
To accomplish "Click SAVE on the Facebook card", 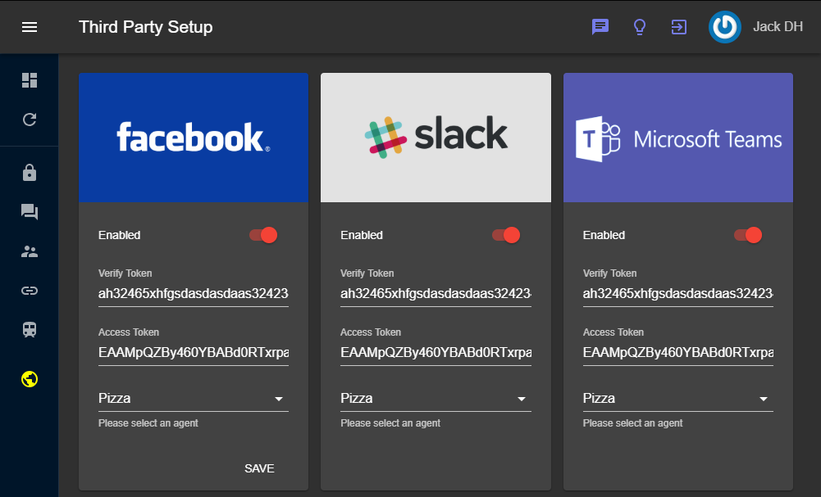I will [x=259, y=468].
